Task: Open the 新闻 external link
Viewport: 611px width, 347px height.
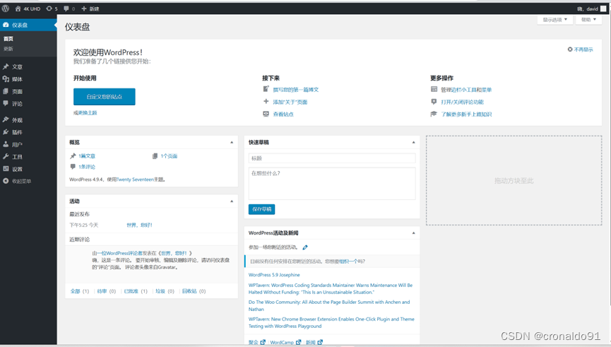Action: [x=314, y=342]
